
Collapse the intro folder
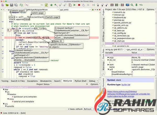pyautogui.click(x=8, y=99)
